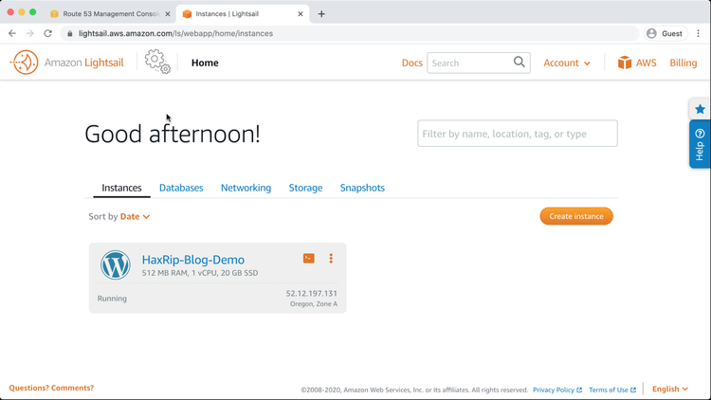Open the Sort by Date dropdown

[135, 217]
